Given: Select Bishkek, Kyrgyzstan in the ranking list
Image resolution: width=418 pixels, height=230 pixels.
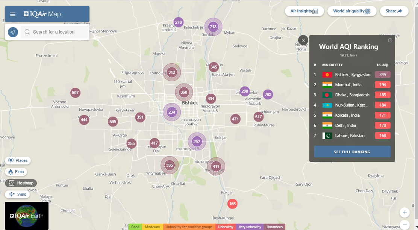Looking at the screenshot, I should click(352, 75).
